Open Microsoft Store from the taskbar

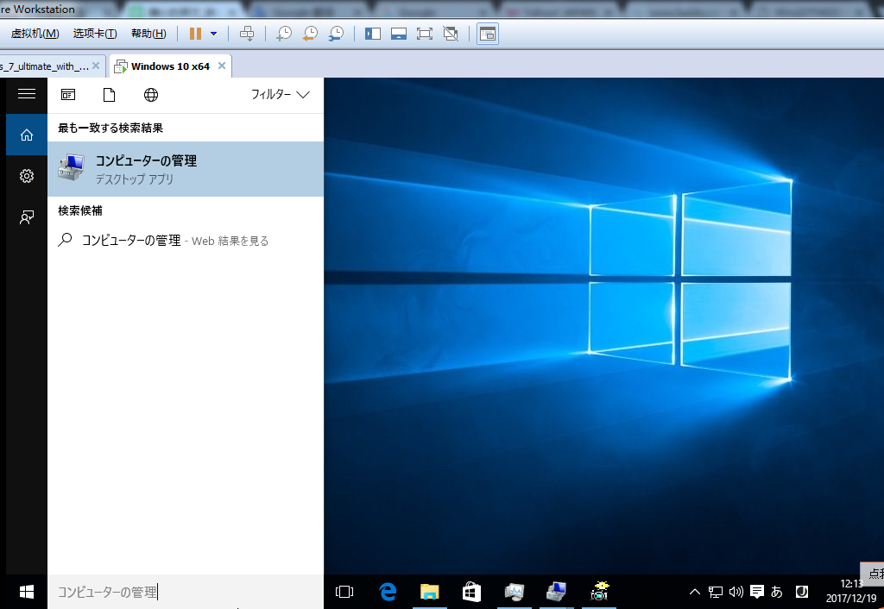[472, 592]
